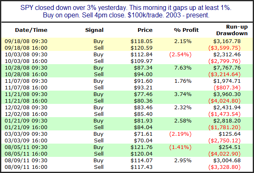This screenshot has width=254, height=173.
Task: Click the 09/18/08 09:30 date cell
Action: tap(27, 41)
